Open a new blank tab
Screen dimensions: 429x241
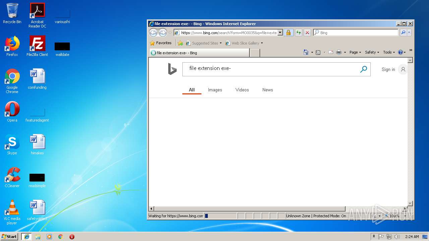click(255, 53)
